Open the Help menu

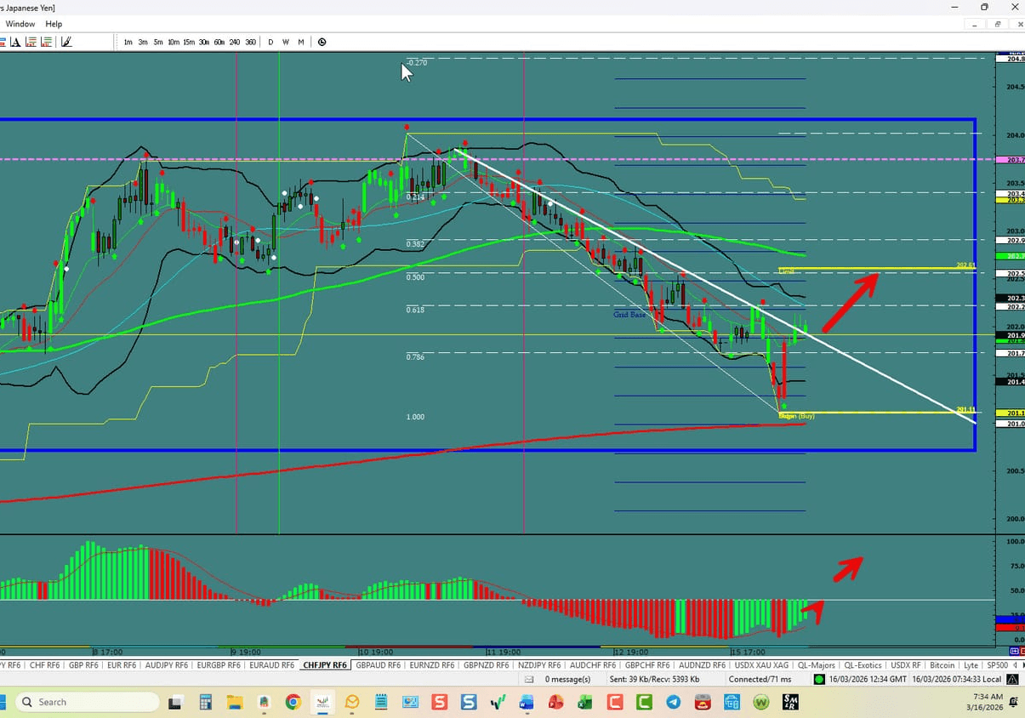click(54, 24)
